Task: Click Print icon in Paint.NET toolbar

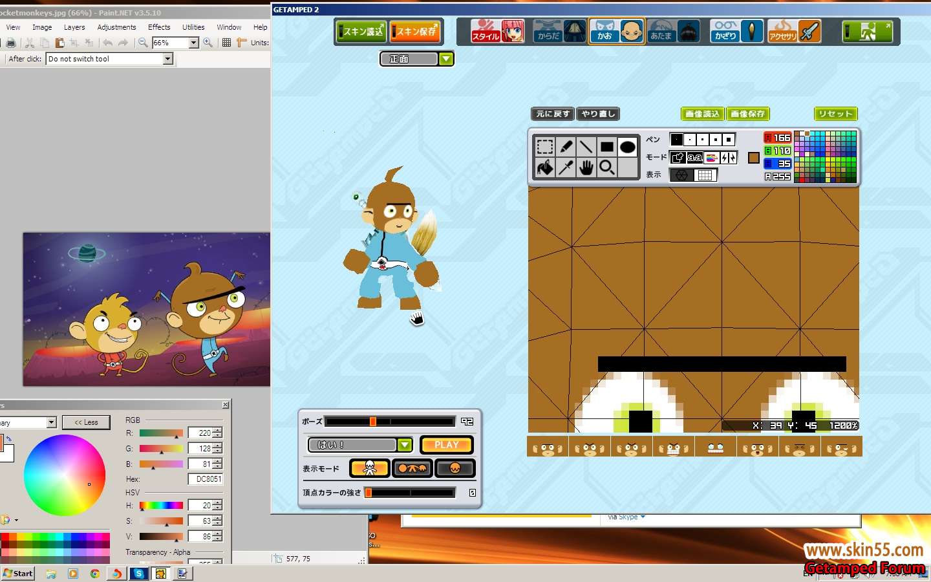Action: [x=10, y=43]
